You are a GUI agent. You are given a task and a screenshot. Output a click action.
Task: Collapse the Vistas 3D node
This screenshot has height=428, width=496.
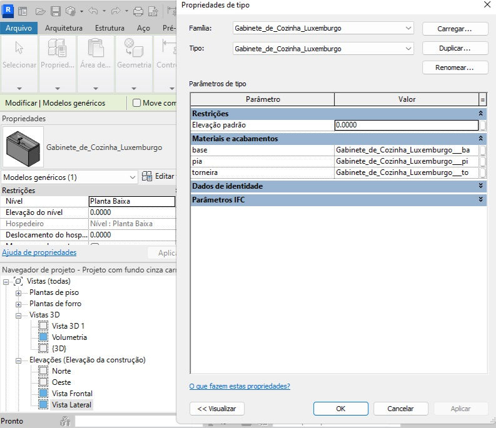(x=18, y=316)
